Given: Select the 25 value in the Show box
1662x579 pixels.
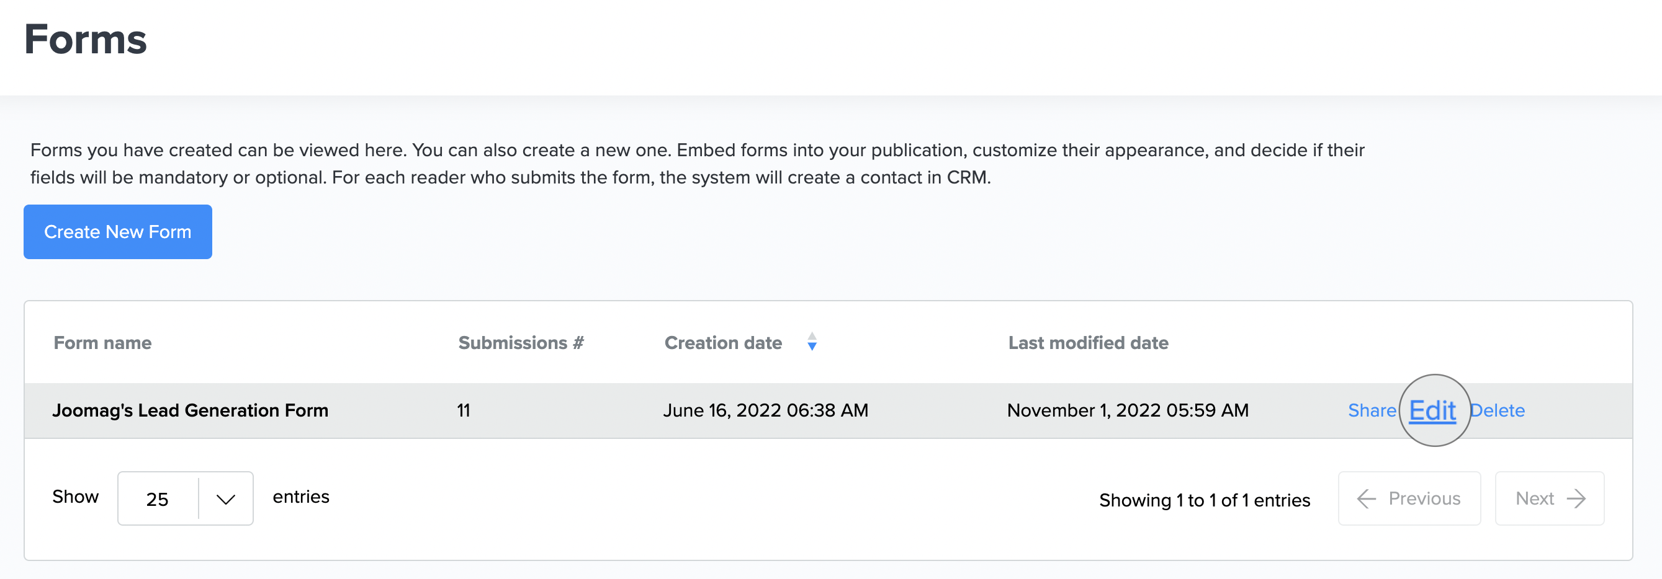Looking at the screenshot, I should tap(158, 499).
